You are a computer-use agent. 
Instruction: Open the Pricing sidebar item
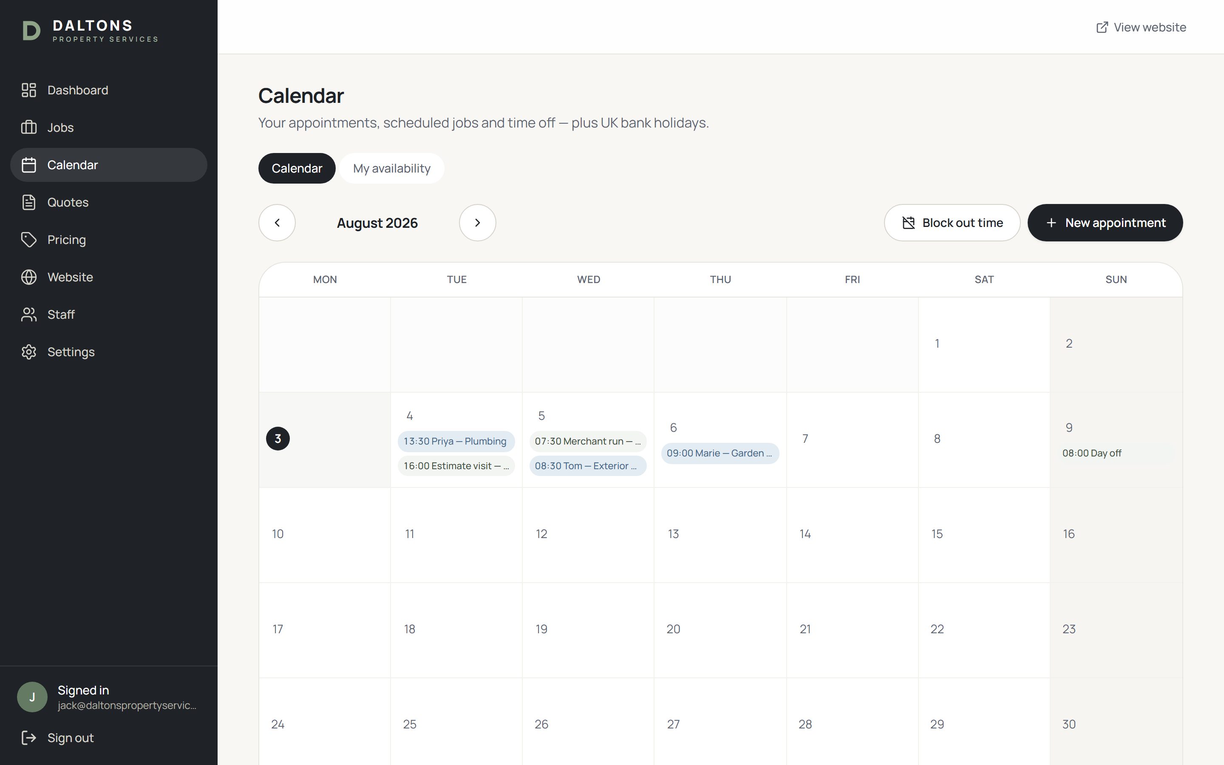109,240
